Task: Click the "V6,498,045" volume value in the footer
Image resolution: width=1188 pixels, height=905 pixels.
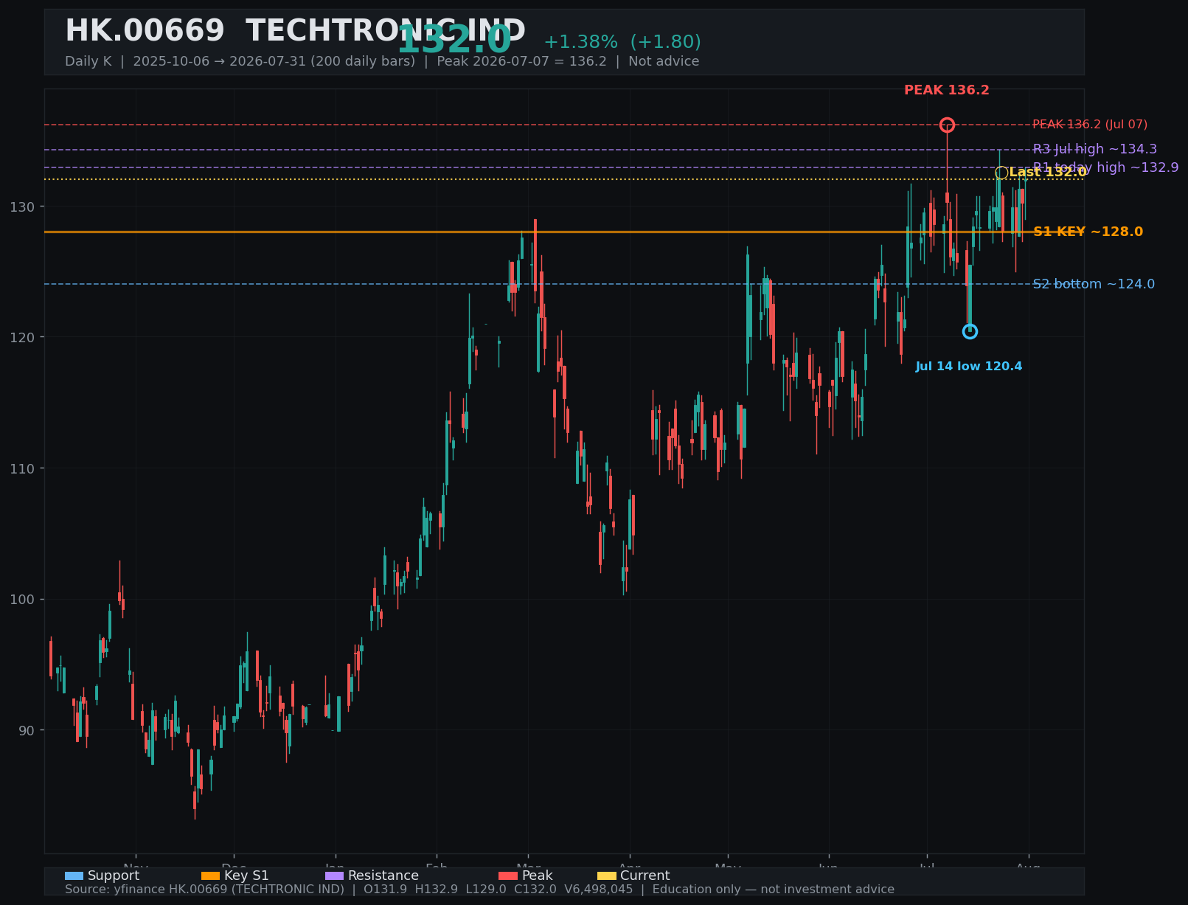Action: (x=599, y=890)
